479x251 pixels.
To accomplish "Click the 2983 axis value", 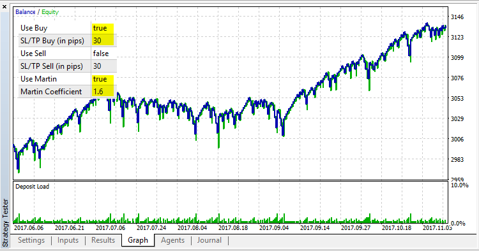I will [457, 160].
